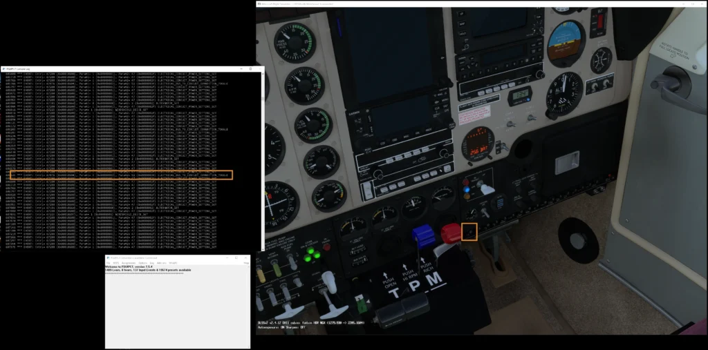The width and height of the screenshot is (708, 350).
Task: Select the highlighted ELECTRICAL_BUS log line
Action: coord(122,175)
